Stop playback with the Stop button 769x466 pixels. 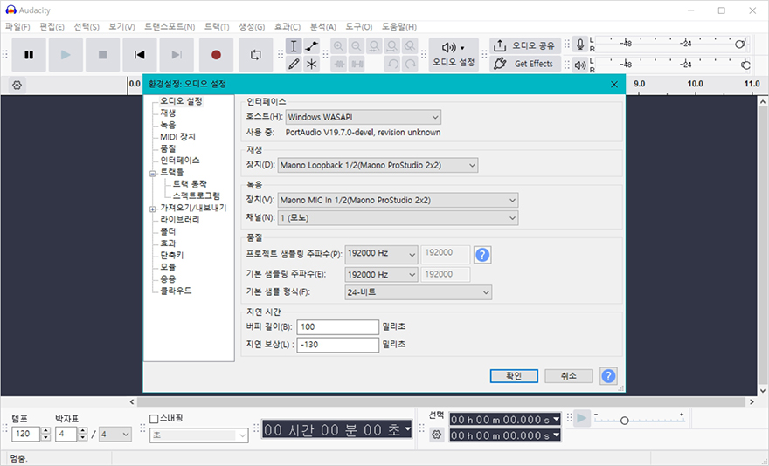click(x=102, y=55)
